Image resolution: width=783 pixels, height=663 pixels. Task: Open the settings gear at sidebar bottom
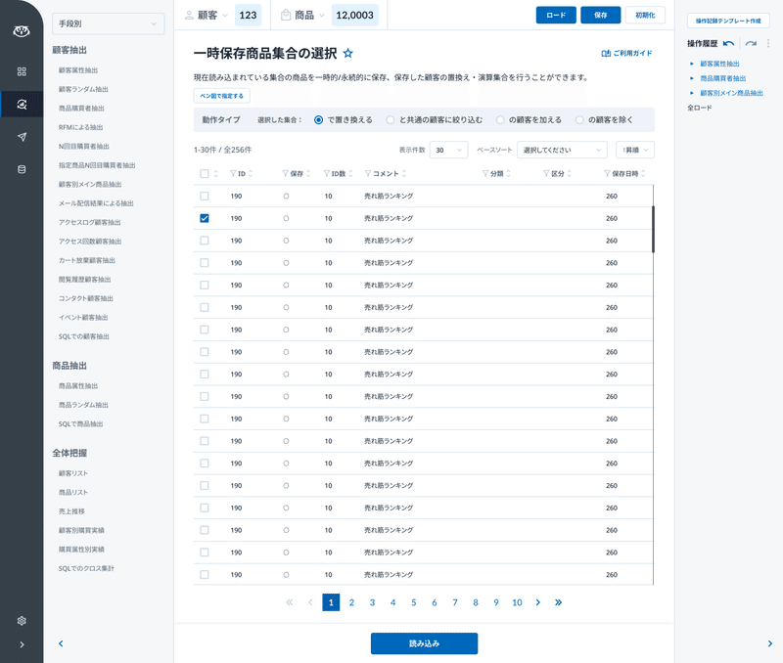click(22, 620)
